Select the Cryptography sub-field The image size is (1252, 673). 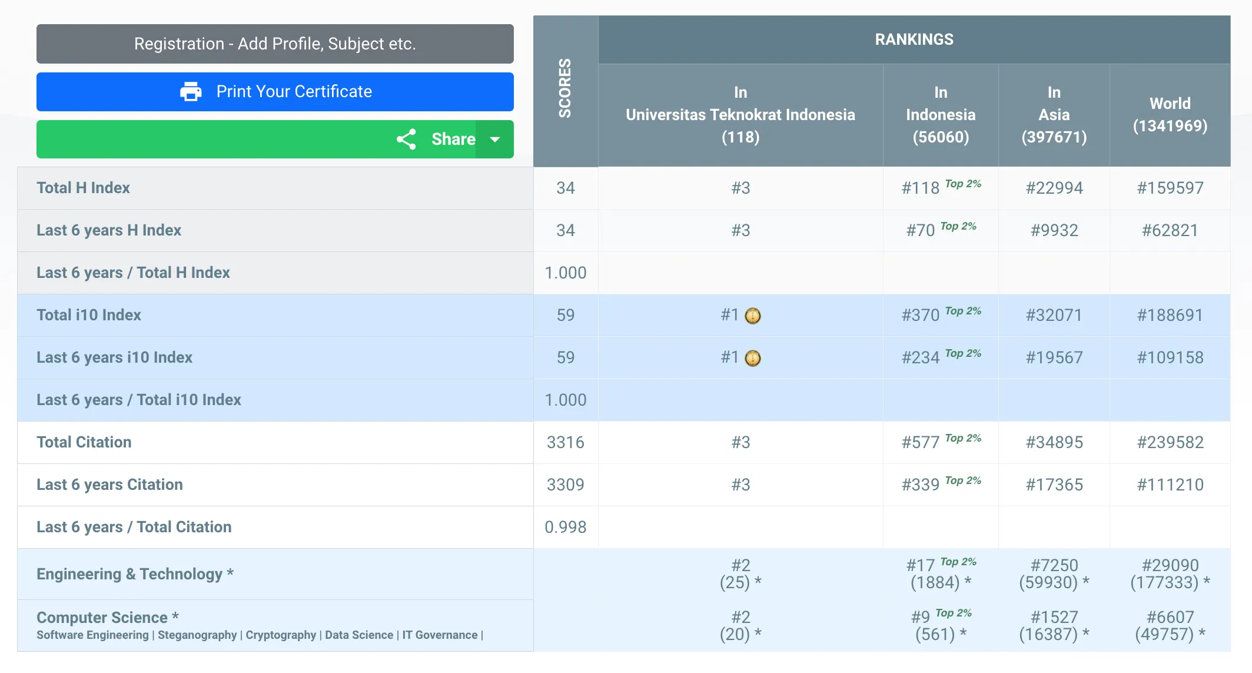pyautogui.click(x=281, y=635)
